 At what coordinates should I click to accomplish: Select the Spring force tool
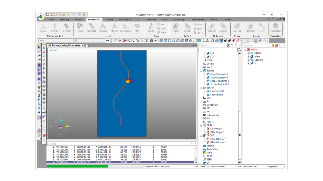151,27
